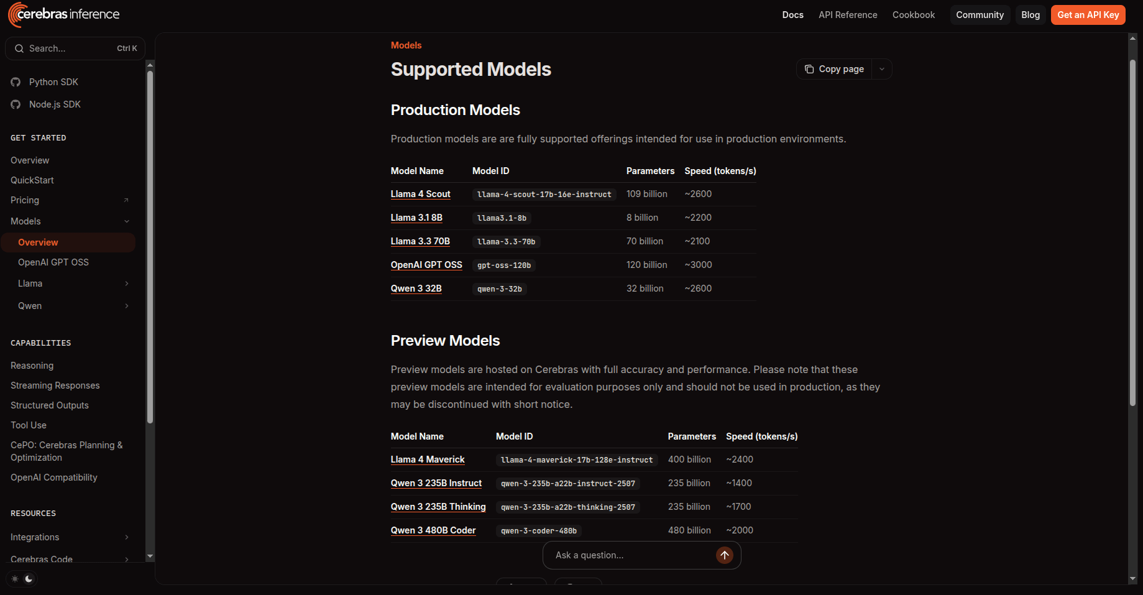Select model ID qwen-3-32b
The height and width of the screenshot is (595, 1143).
(x=500, y=289)
